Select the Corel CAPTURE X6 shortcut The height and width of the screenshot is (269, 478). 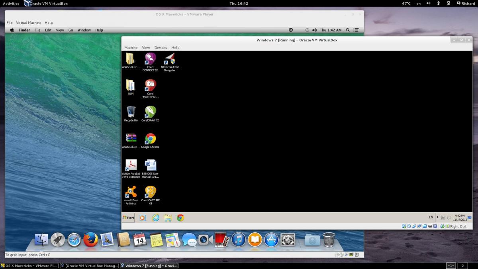(150, 195)
